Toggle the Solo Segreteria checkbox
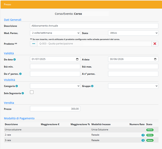 [x=32, y=92]
